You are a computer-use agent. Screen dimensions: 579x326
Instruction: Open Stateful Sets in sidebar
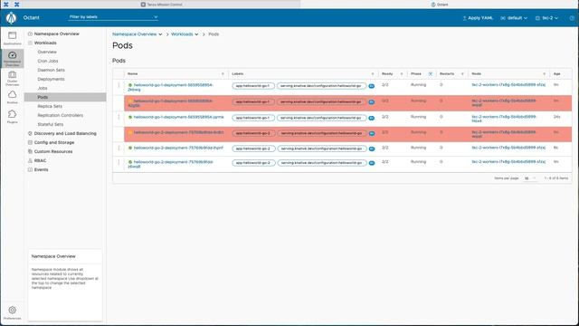51,125
